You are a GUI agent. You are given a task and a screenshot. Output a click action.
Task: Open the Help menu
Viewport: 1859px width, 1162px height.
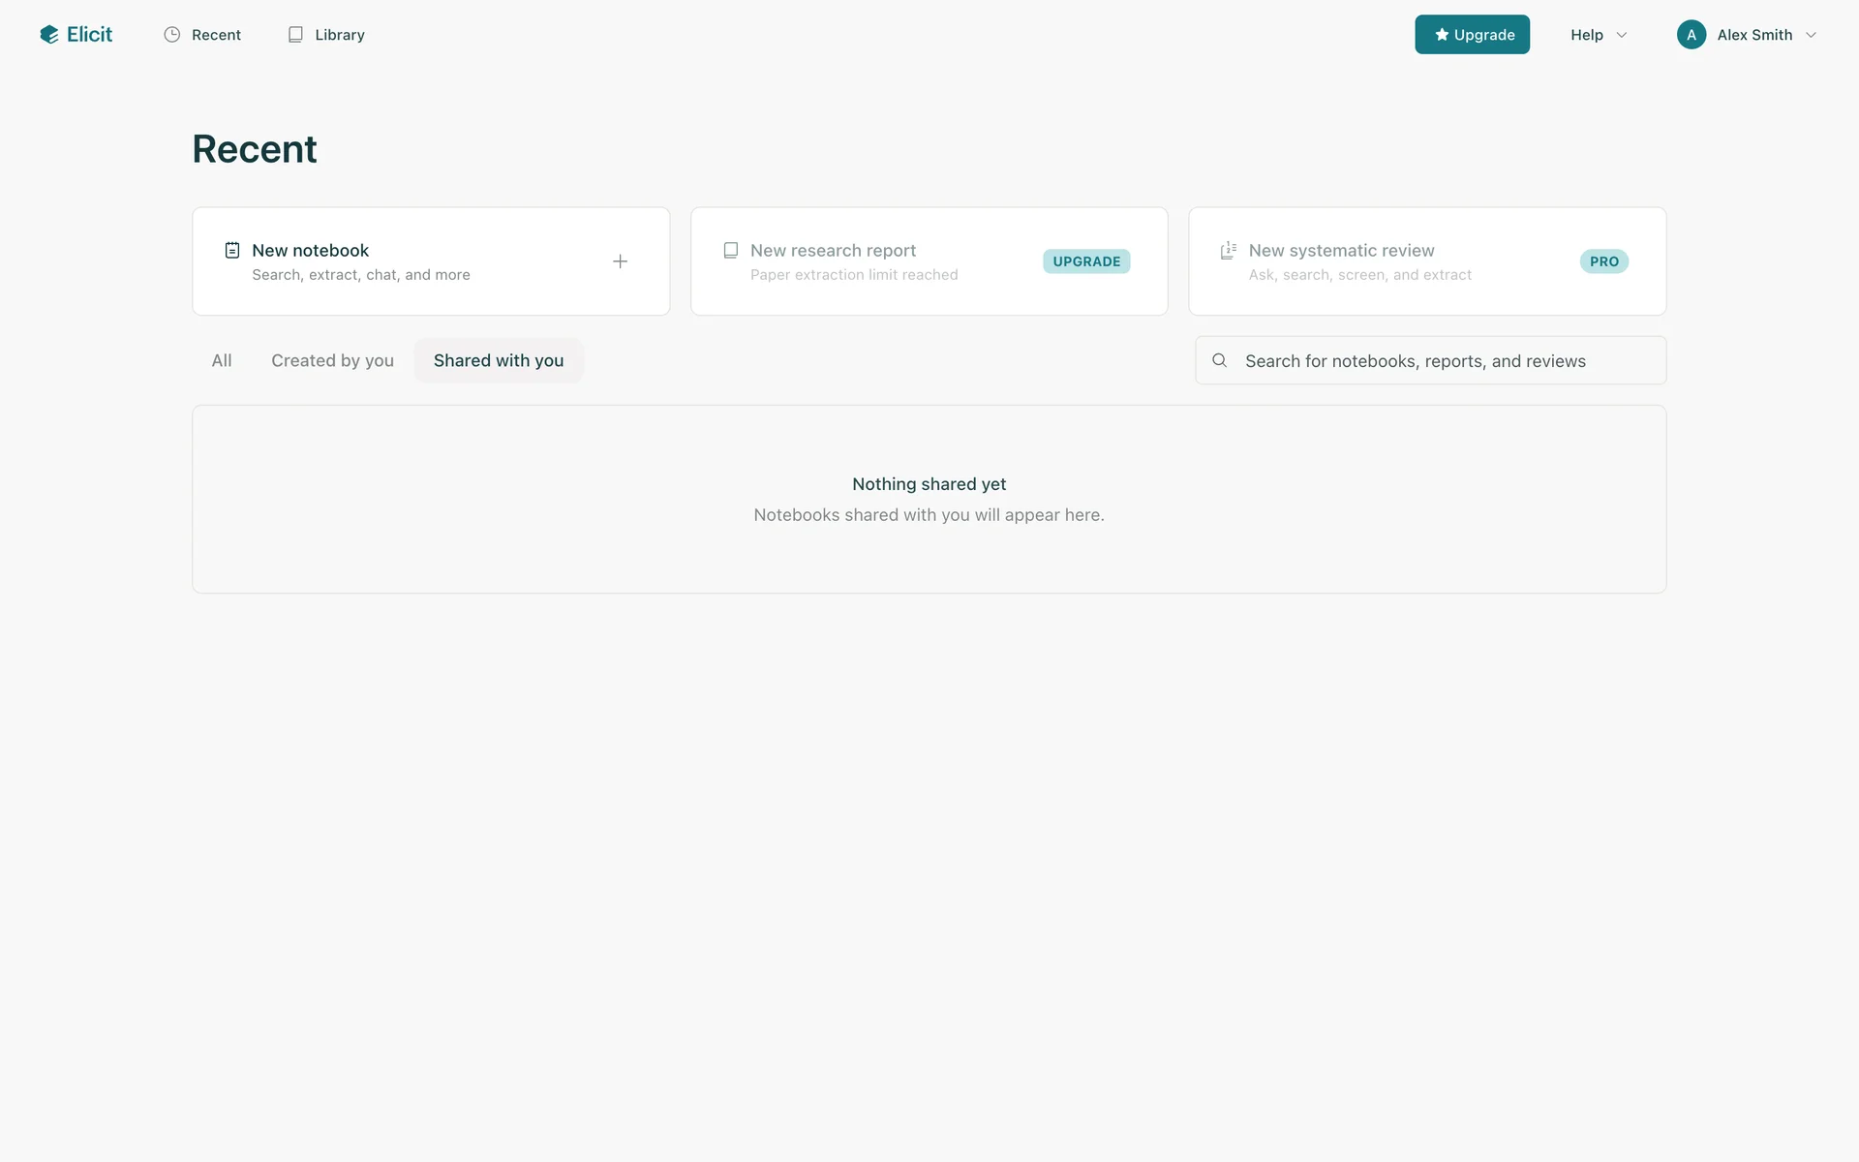1587,35
